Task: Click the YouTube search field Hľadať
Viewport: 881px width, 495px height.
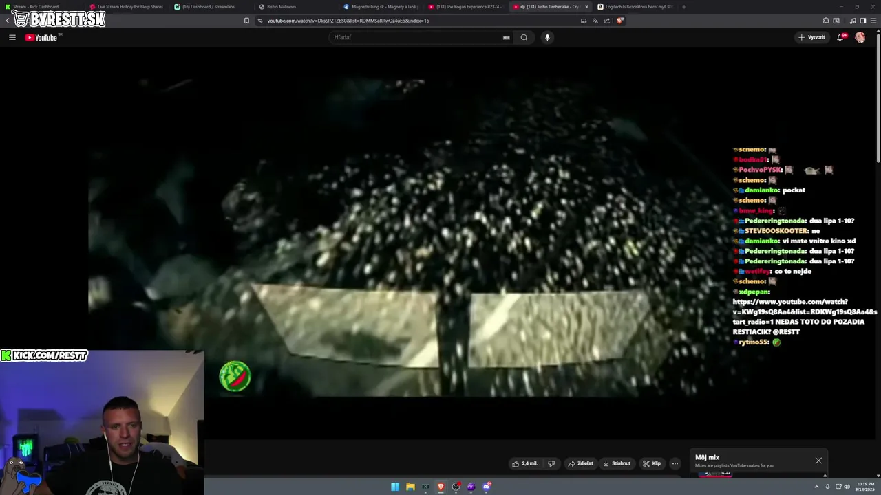Action: click(x=420, y=37)
